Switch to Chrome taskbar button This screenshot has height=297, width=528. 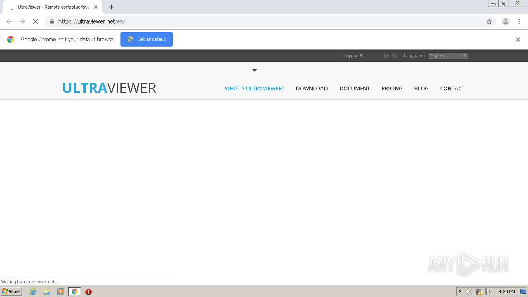(74, 292)
